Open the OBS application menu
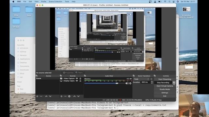 [x=19, y=2]
